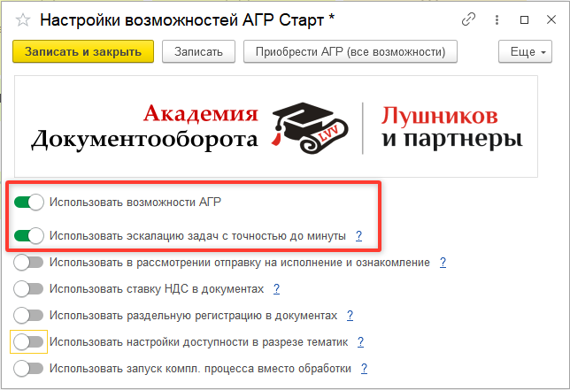Close the АГР Старт settings window
Screen dimensions: 570x390
551,19
